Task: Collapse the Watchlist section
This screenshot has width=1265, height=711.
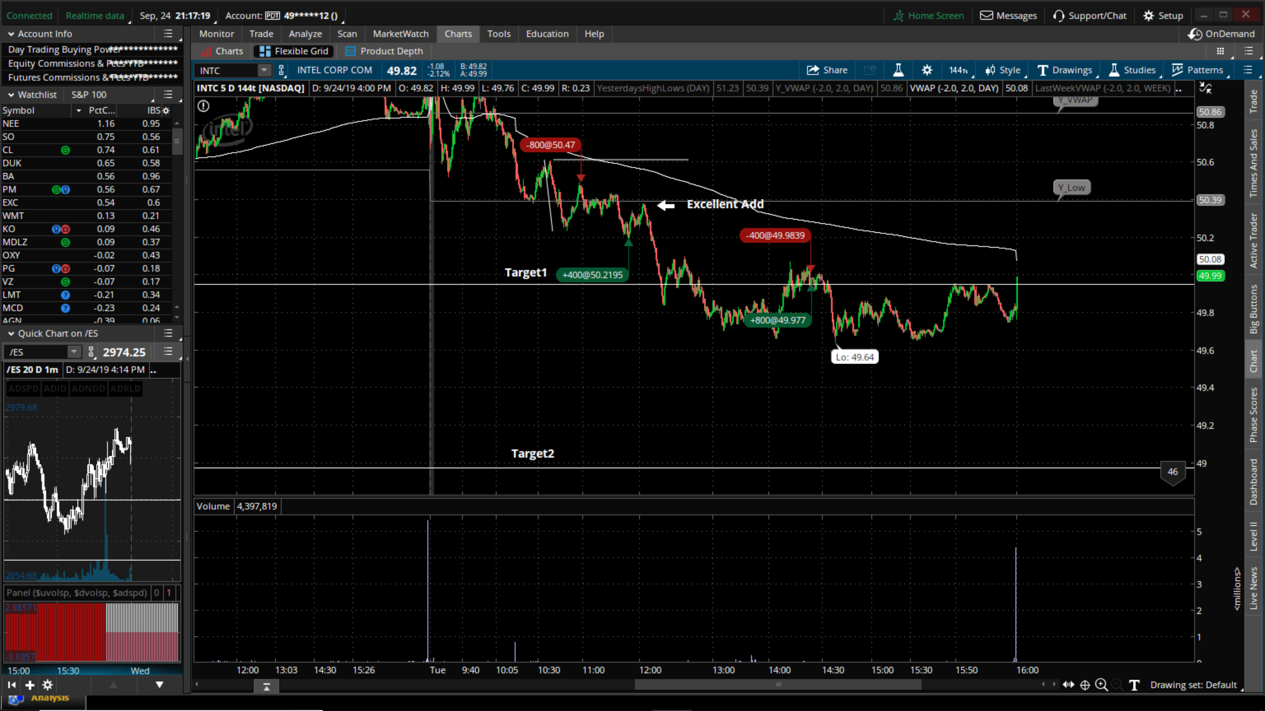Action: [x=11, y=95]
